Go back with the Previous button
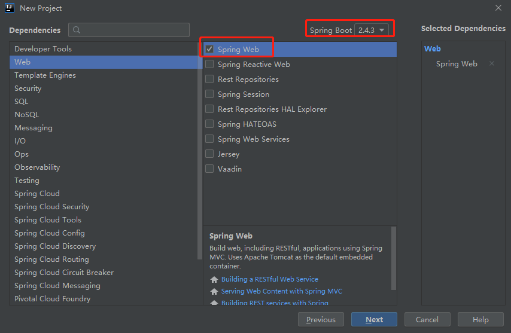 pyautogui.click(x=321, y=319)
